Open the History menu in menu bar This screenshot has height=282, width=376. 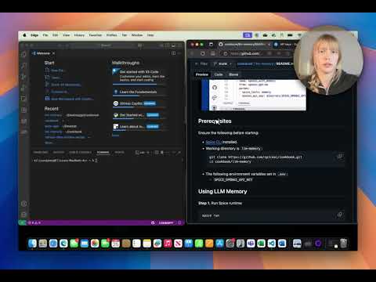(x=79, y=35)
